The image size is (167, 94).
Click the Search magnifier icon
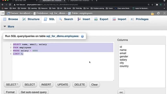[x=61, y=19]
